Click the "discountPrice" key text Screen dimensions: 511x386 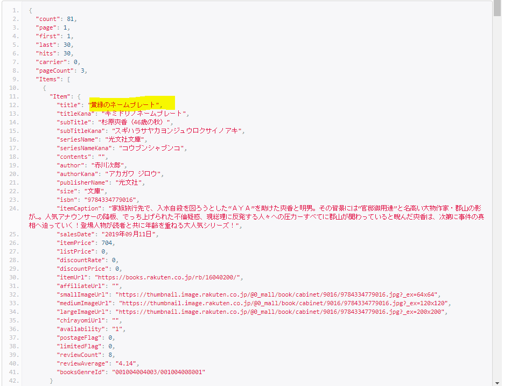tap(82, 269)
